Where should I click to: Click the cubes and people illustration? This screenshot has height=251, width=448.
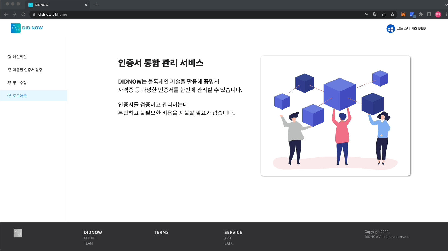pyautogui.click(x=335, y=116)
